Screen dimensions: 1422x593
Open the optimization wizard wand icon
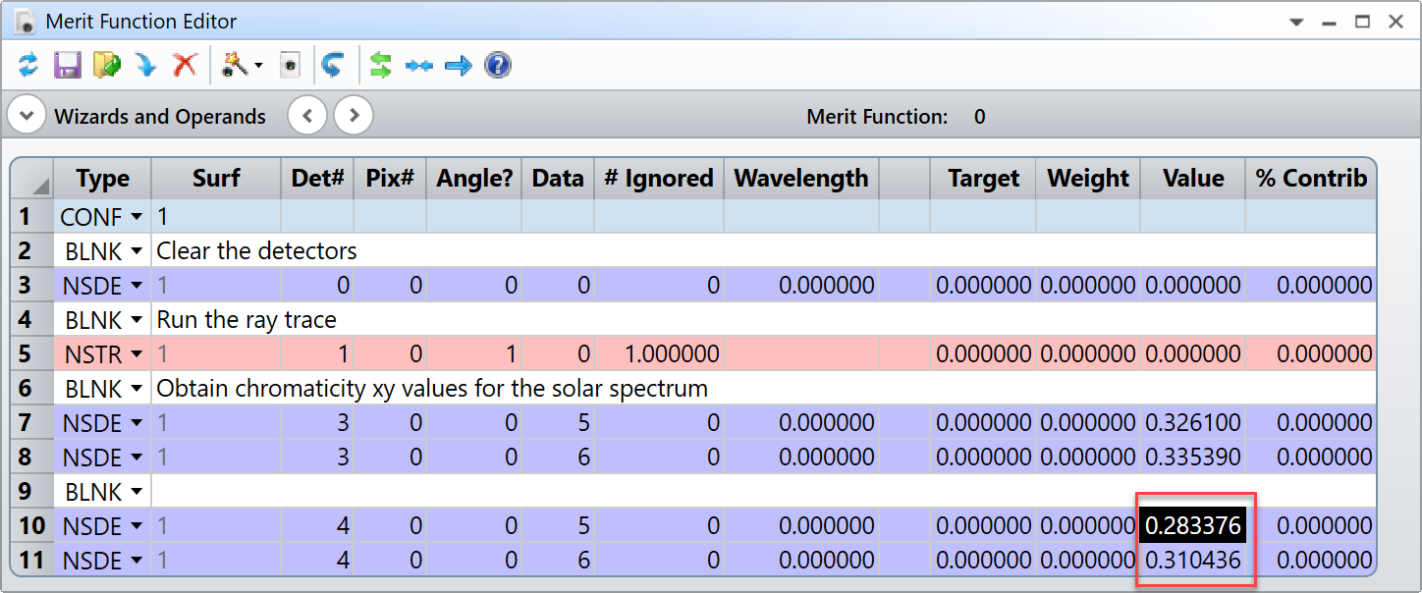click(235, 66)
